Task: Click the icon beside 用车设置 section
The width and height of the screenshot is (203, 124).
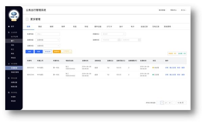Action: pos(9,78)
